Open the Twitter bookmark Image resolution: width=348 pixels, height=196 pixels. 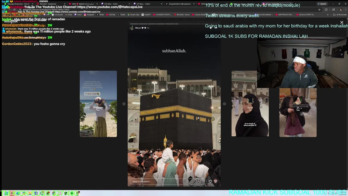pyautogui.click(x=121, y=15)
